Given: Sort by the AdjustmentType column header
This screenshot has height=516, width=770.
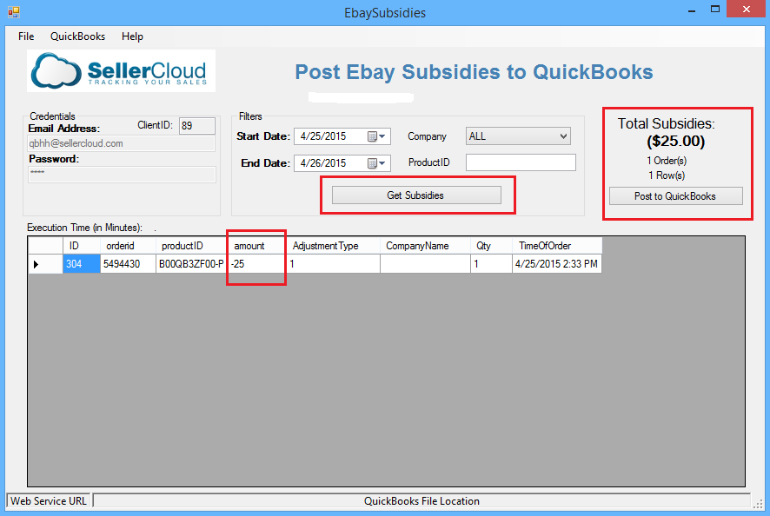Looking at the screenshot, I should (x=333, y=246).
